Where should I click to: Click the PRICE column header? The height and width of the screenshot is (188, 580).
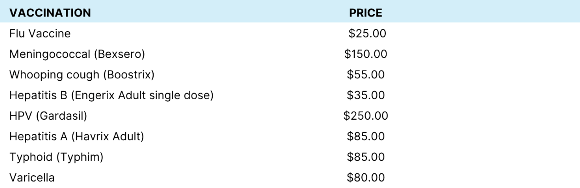click(x=366, y=13)
